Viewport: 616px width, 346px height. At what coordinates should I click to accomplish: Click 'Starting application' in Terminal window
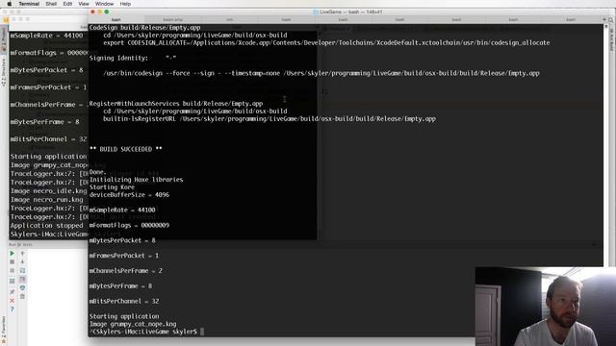[124, 316]
